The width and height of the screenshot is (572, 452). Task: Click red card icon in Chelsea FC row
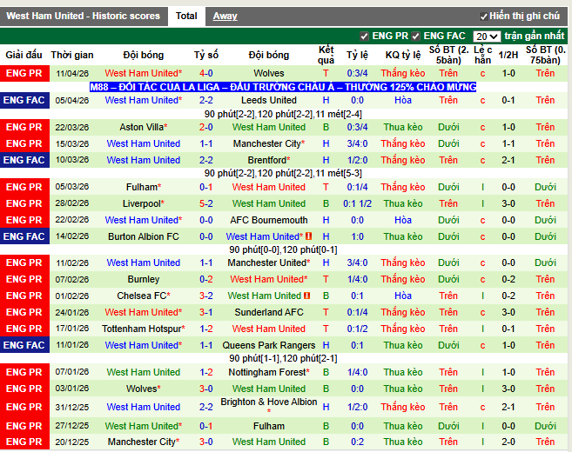pyautogui.click(x=305, y=296)
